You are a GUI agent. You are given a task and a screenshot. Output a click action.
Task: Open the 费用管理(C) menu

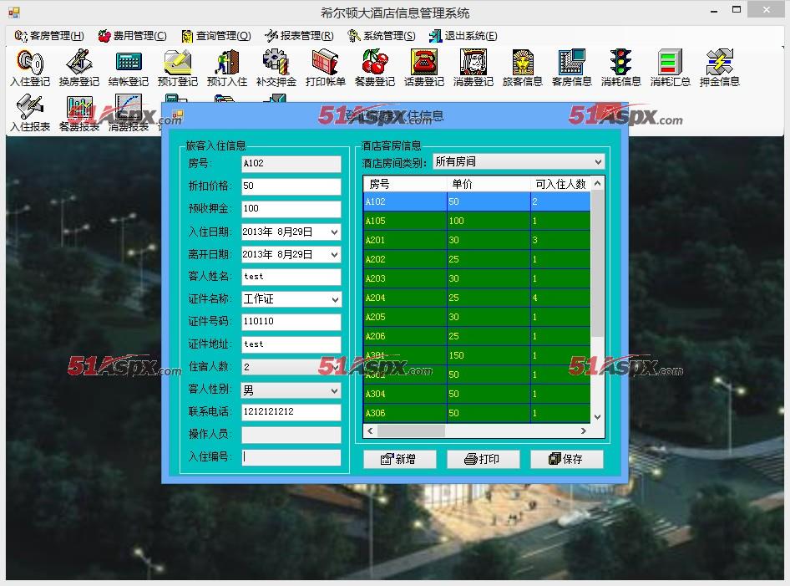click(x=133, y=36)
